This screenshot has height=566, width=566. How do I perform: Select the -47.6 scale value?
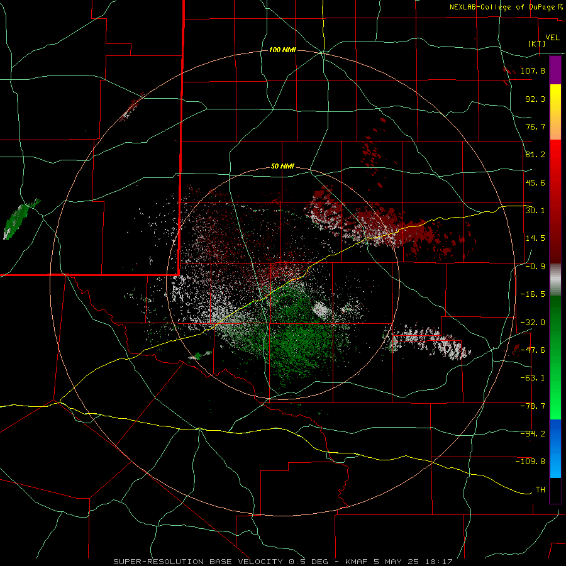pyautogui.click(x=533, y=350)
